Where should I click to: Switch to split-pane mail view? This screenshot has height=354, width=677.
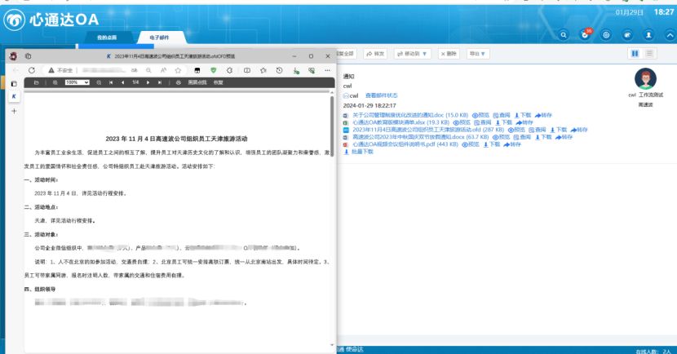point(634,54)
